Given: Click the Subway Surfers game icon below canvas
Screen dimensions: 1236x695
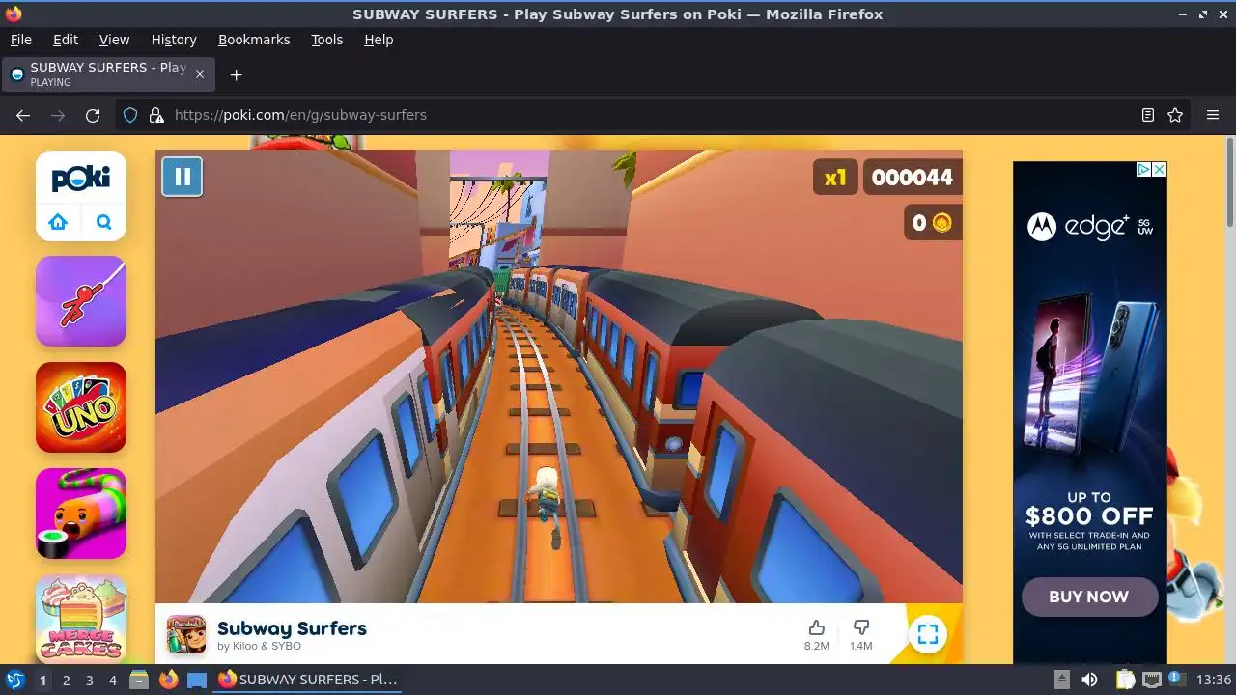Looking at the screenshot, I should tap(186, 634).
